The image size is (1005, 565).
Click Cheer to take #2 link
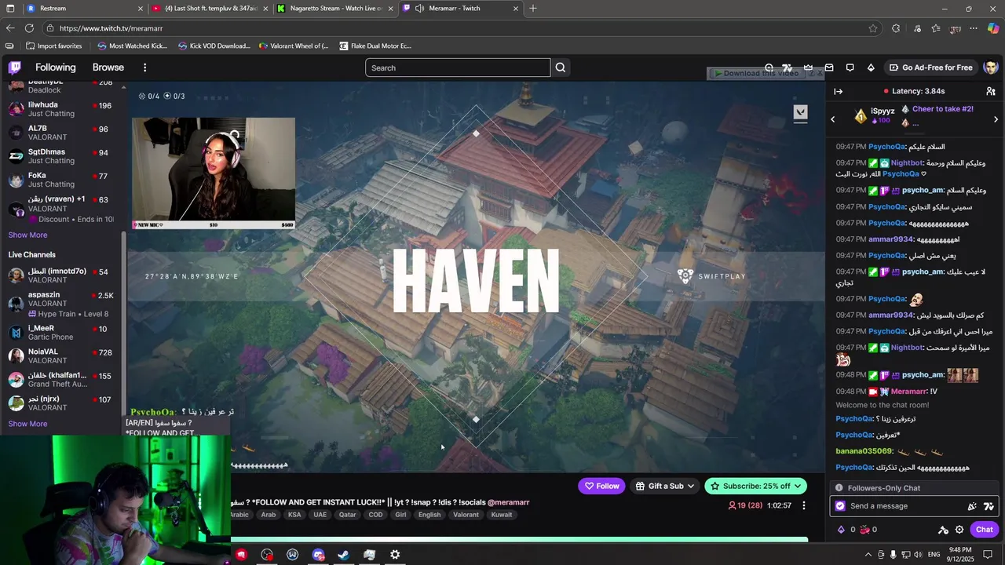pos(943,109)
